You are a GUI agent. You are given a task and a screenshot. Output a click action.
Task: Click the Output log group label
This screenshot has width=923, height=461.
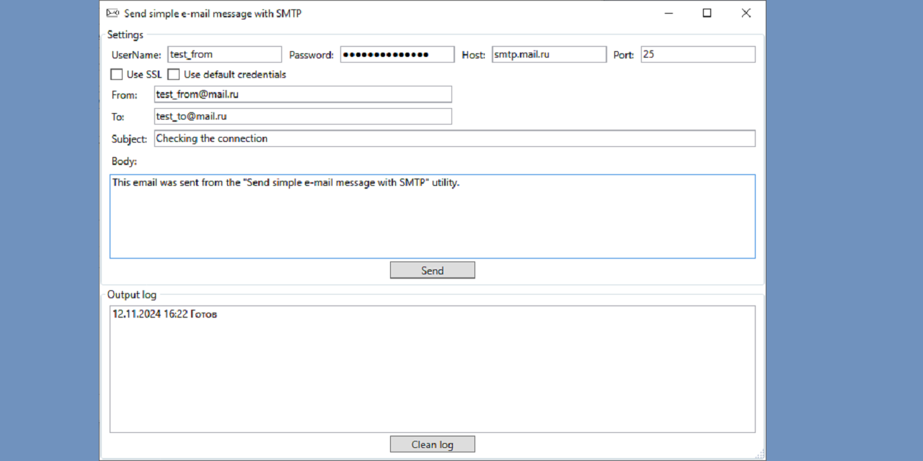pyautogui.click(x=131, y=294)
